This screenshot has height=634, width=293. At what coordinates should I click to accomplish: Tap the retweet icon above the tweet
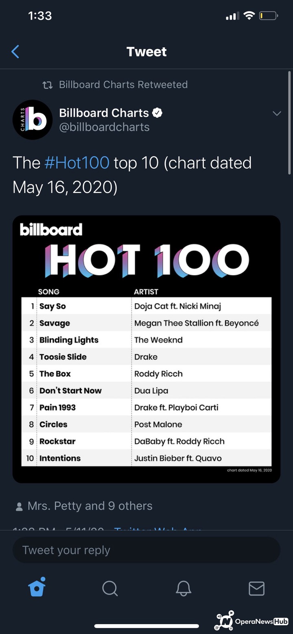tap(48, 85)
